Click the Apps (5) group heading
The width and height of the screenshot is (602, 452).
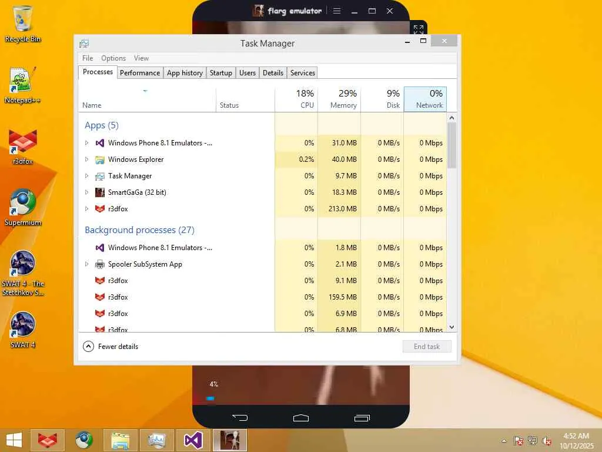(x=102, y=125)
